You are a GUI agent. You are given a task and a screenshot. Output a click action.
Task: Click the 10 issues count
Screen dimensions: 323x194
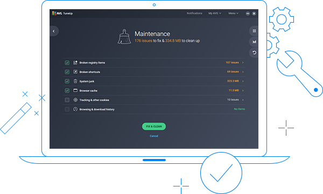[x=233, y=100]
